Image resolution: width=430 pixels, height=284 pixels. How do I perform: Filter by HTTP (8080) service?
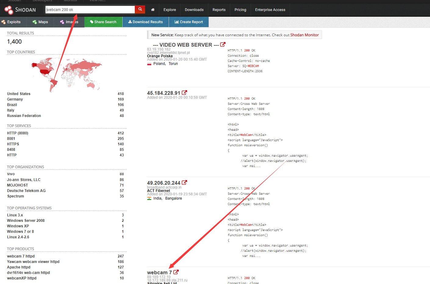(18, 133)
